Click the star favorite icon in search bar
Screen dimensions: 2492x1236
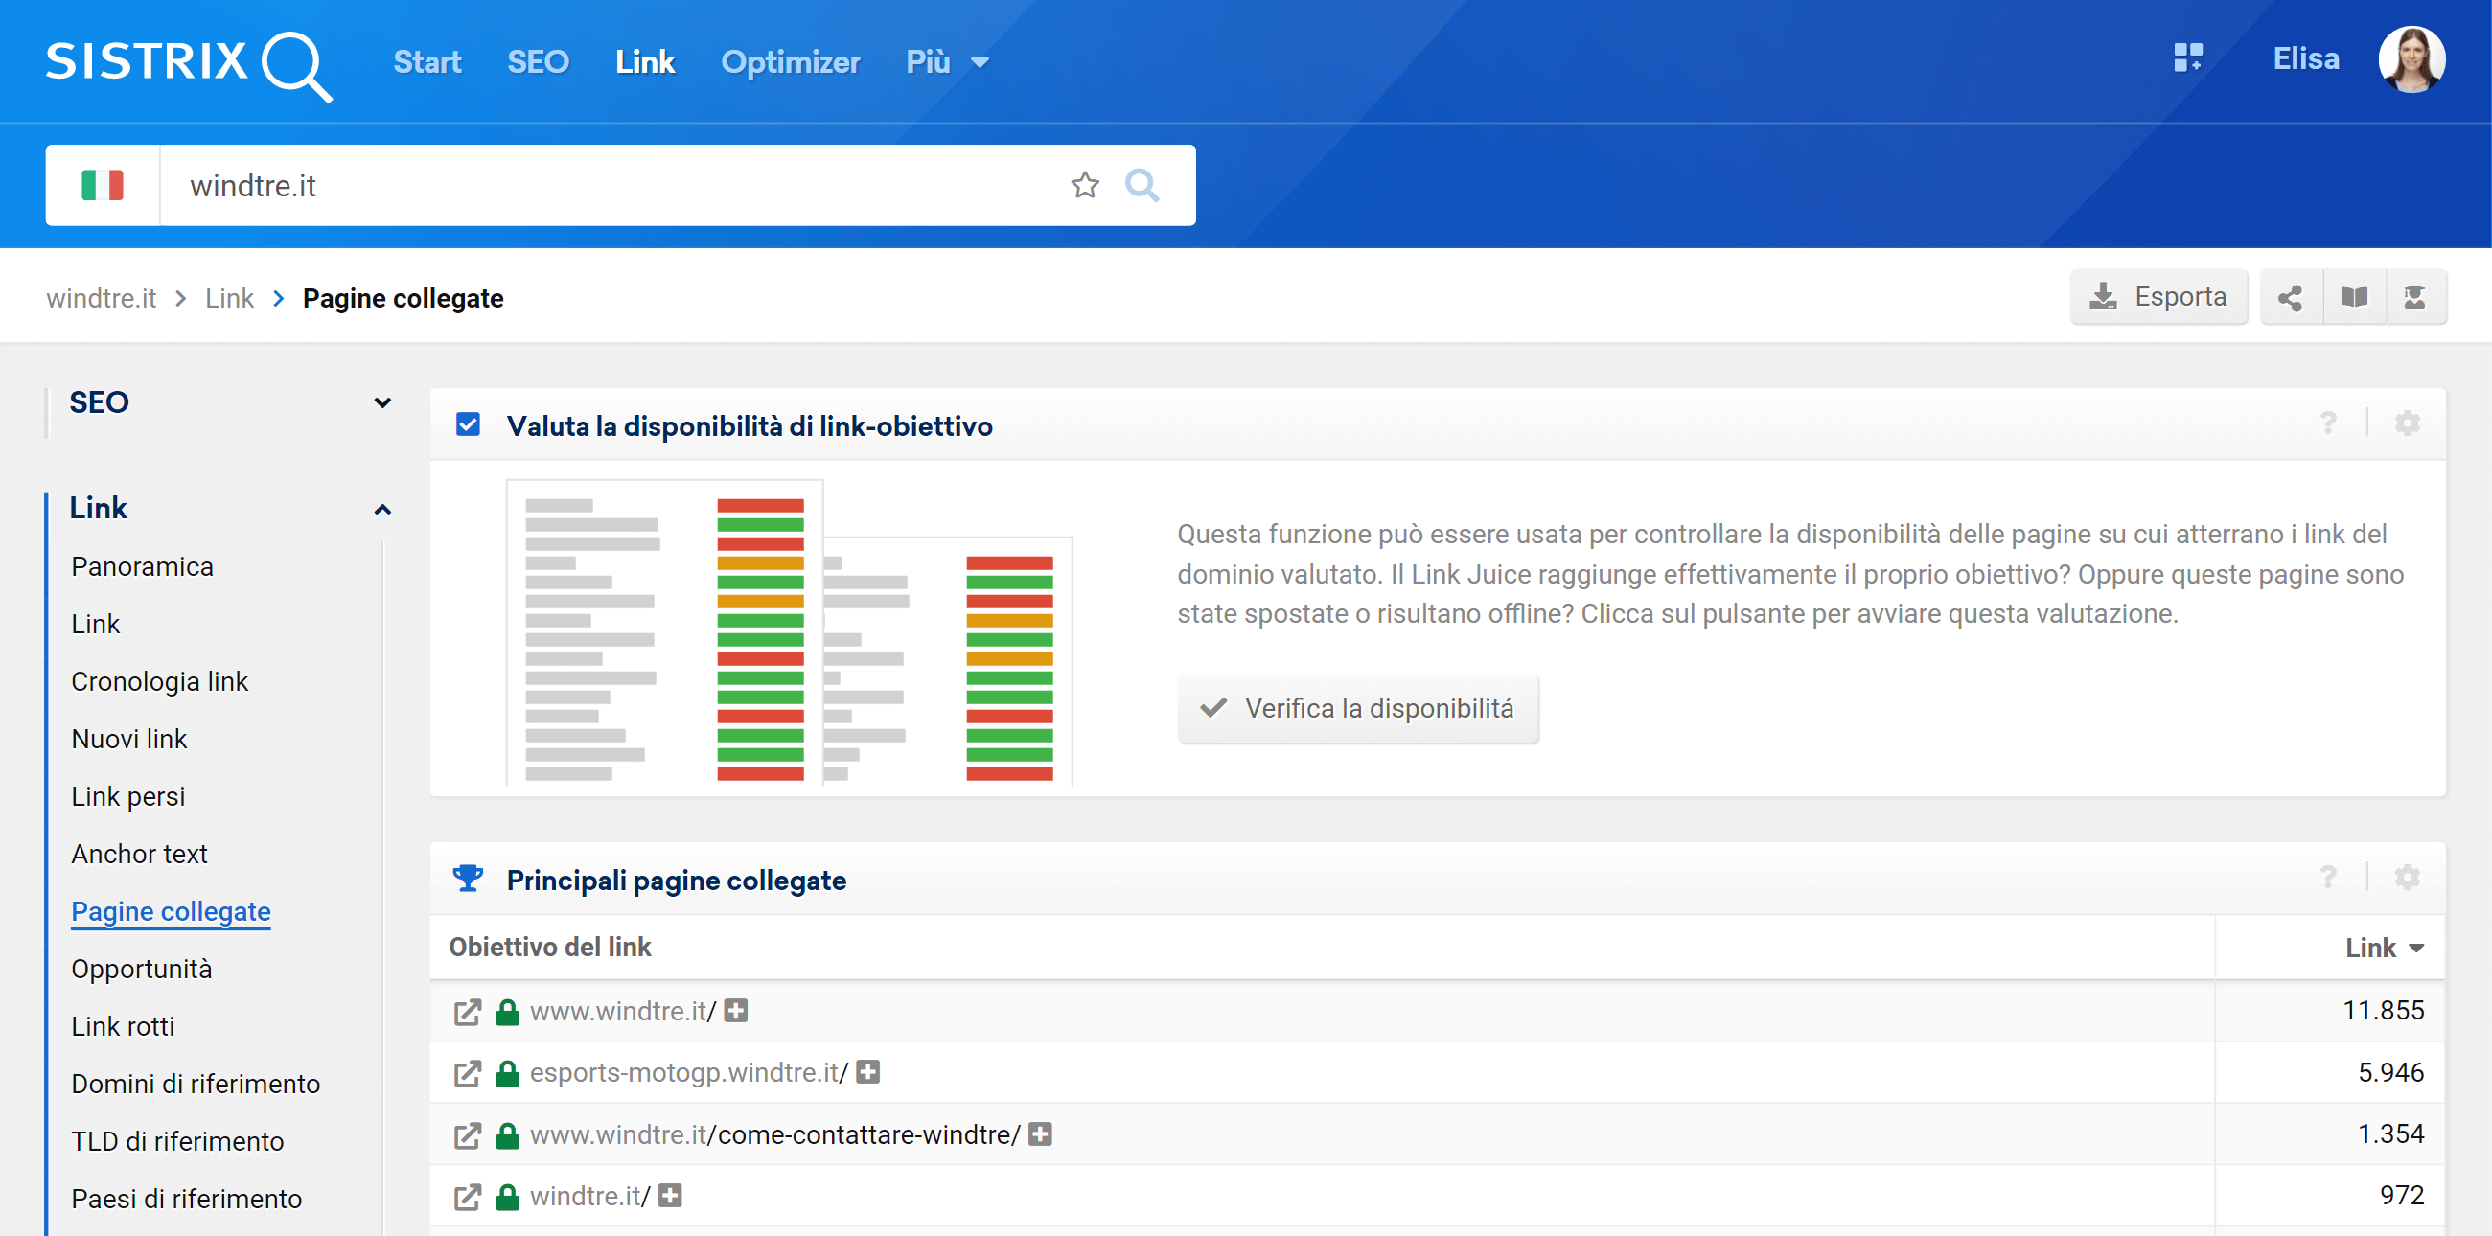1084,185
